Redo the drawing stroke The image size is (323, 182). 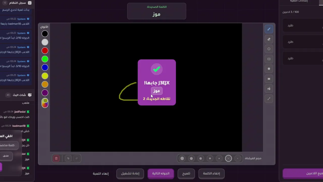77,158
